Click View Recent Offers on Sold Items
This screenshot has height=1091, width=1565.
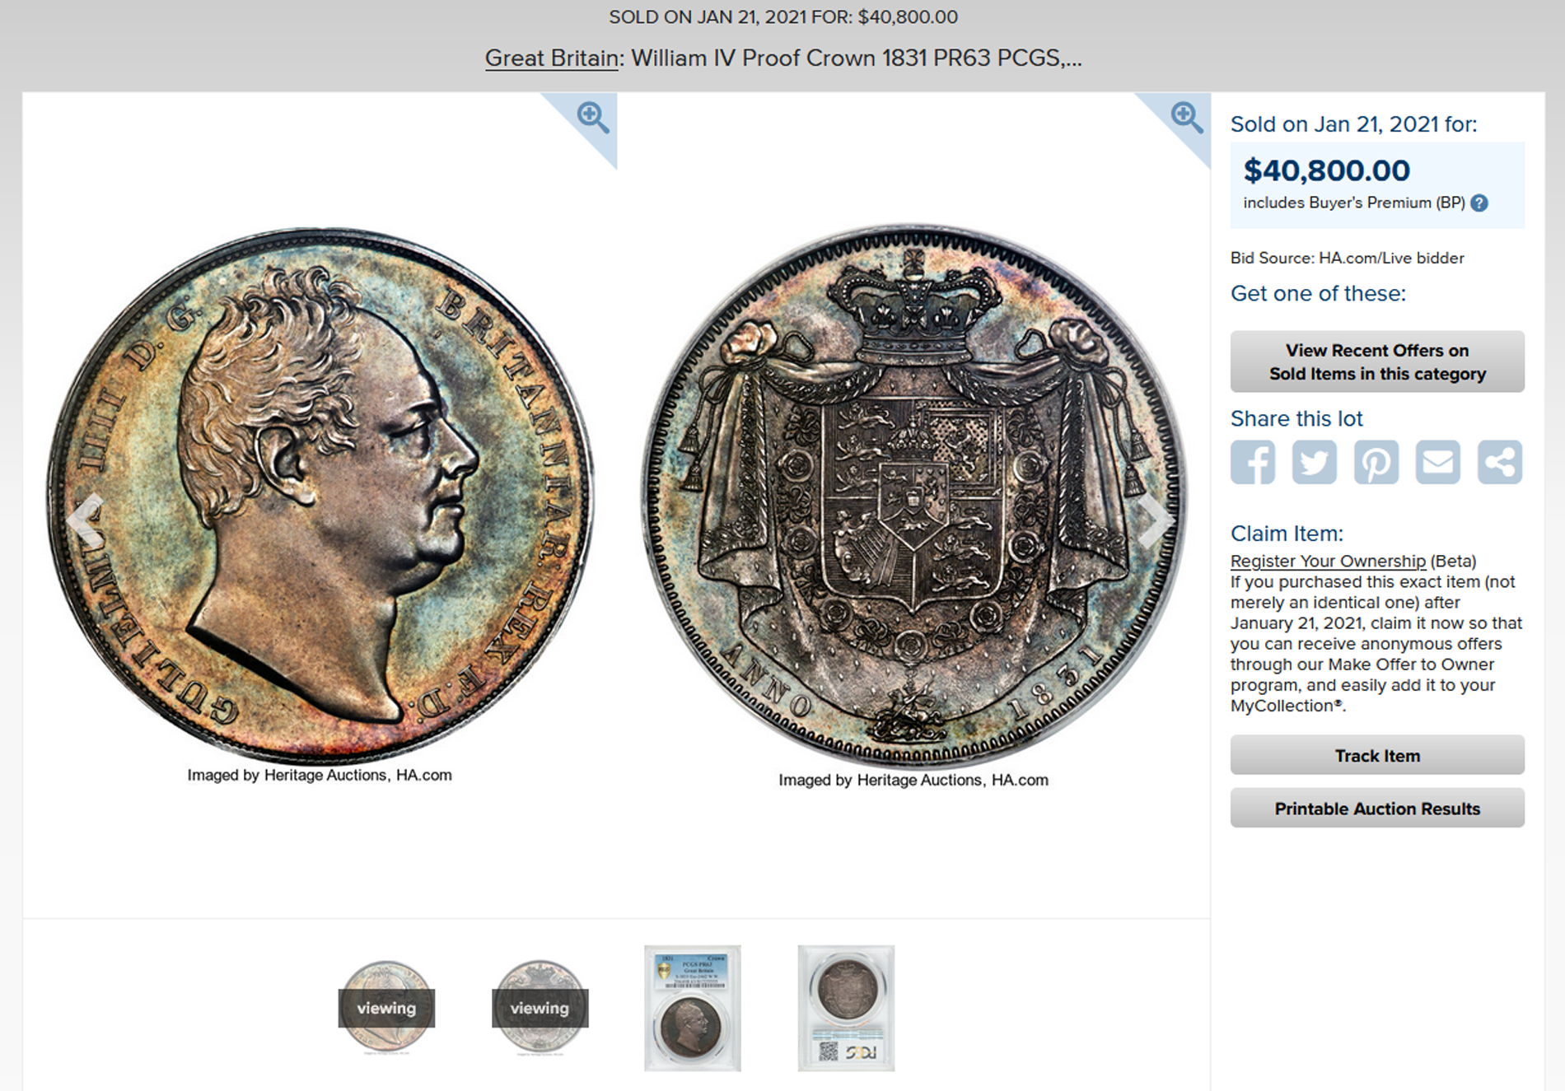pyautogui.click(x=1377, y=362)
